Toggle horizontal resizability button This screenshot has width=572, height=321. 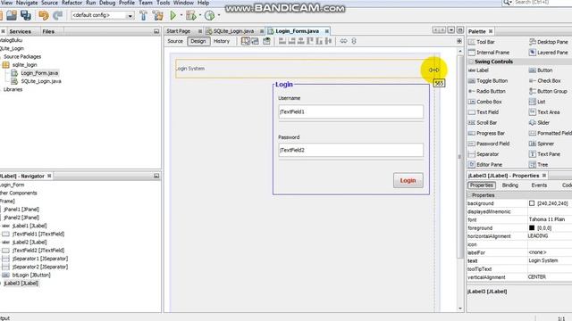343,41
